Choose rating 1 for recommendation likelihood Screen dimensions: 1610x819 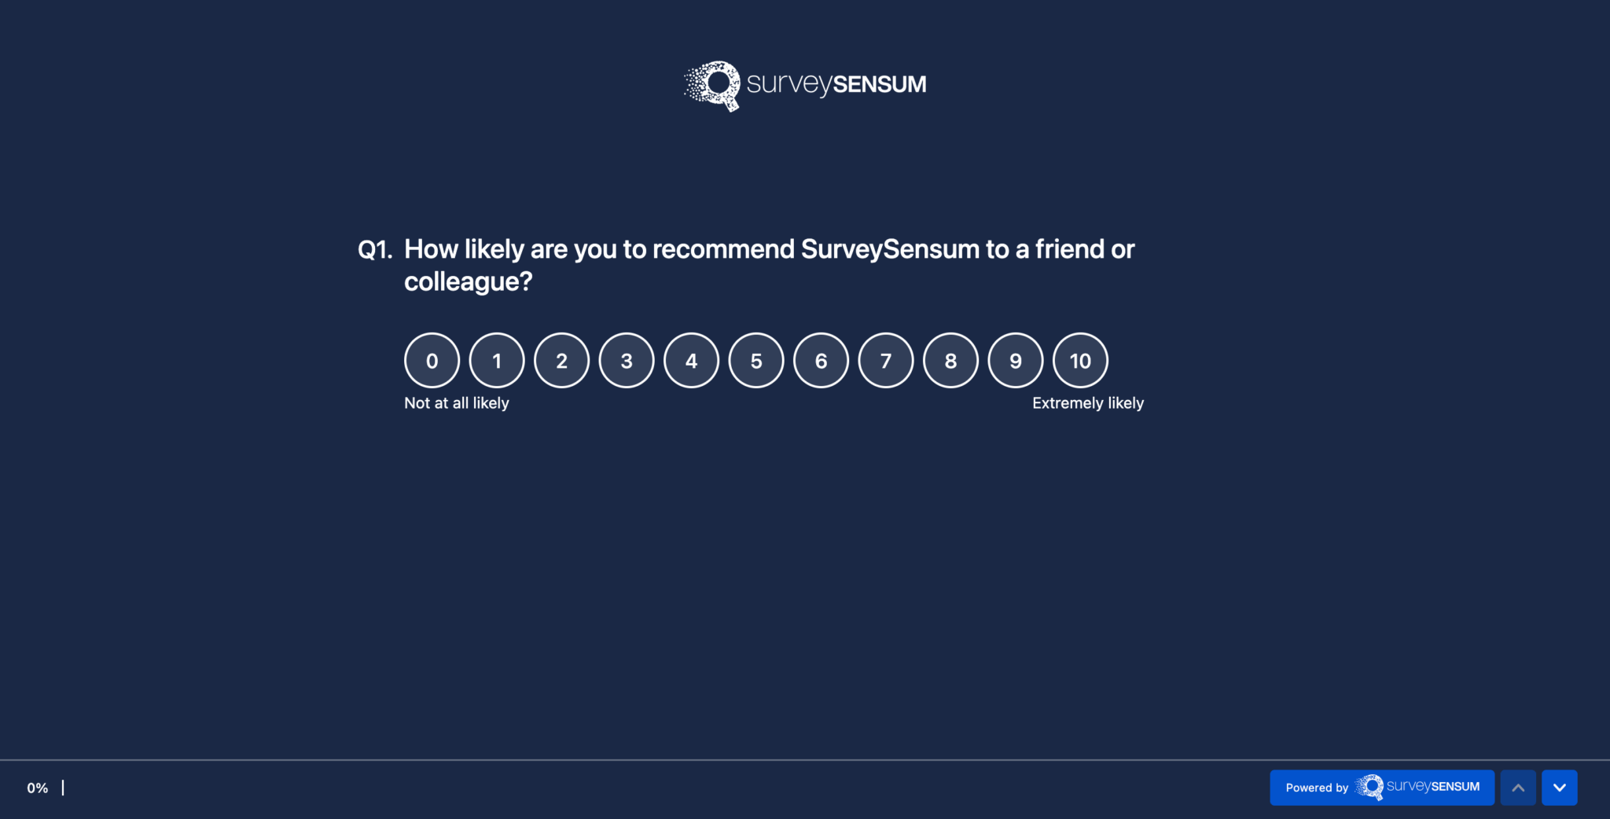[497, 361]
